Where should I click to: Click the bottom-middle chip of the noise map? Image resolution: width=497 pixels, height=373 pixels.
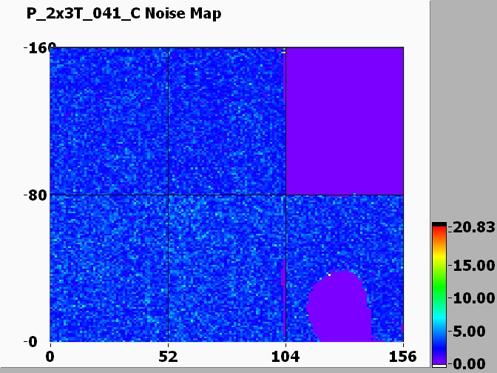(227, 268)
